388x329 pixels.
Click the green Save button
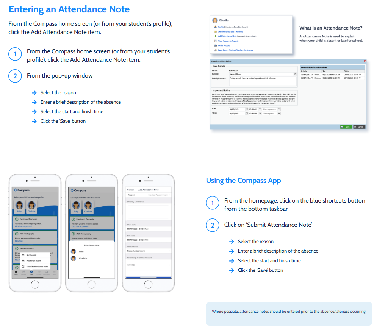click(x=346, y=127)
